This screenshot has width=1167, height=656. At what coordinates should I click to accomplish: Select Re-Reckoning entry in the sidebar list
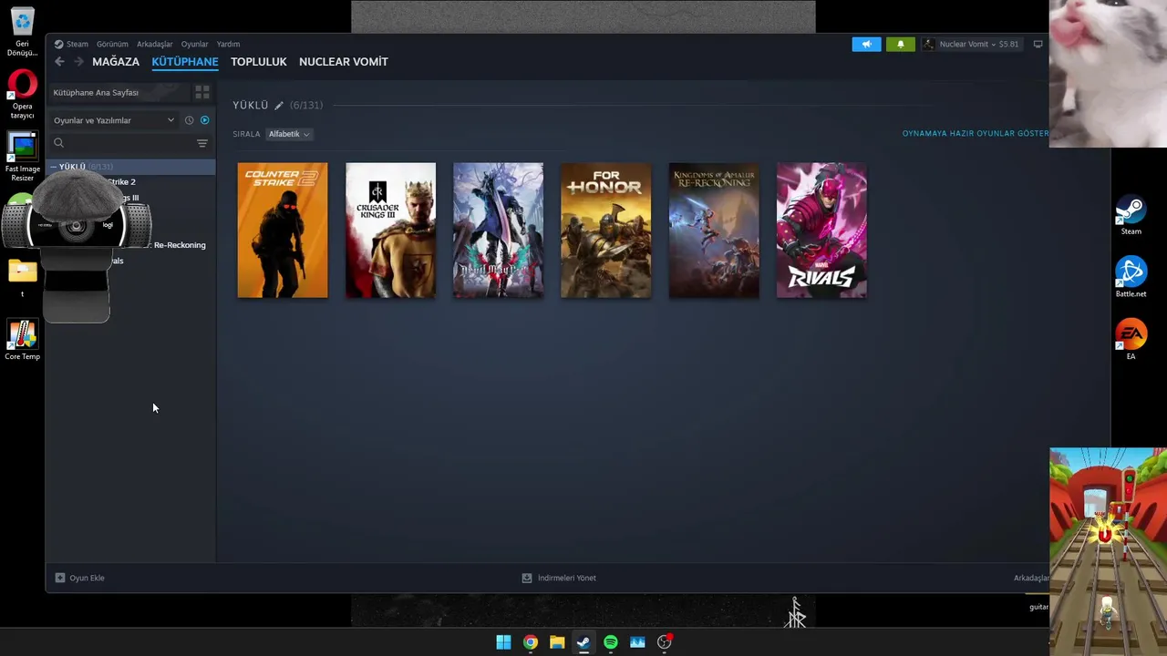coord(180,245)
